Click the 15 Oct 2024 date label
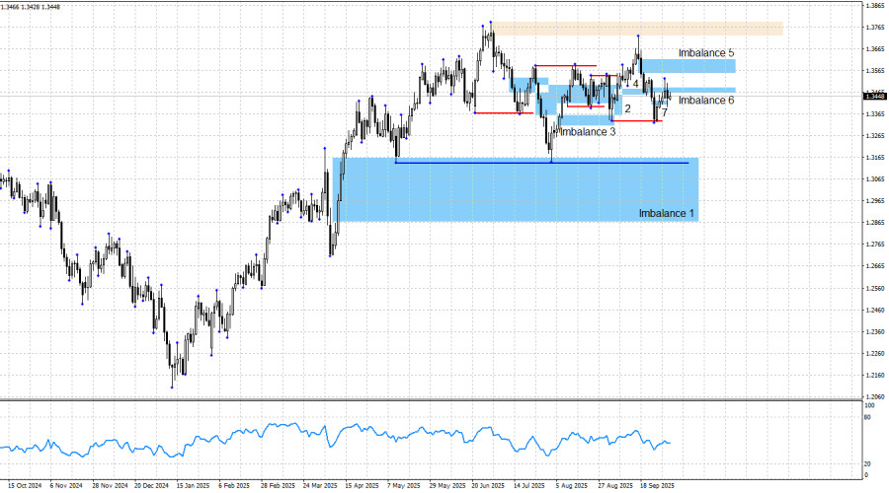 pos(22,486)
